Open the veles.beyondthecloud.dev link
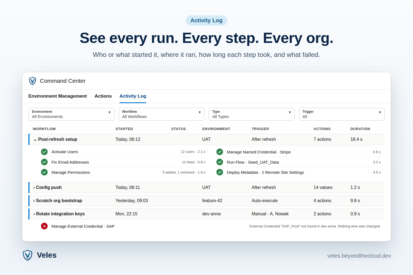This screenshot has height=275, width=413. coord(359,256)
